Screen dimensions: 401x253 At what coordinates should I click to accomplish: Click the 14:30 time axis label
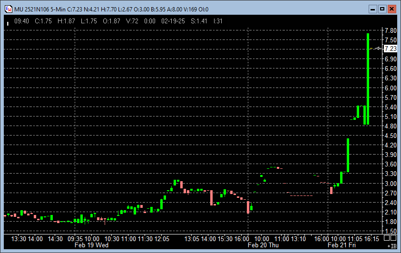(55, 239)
